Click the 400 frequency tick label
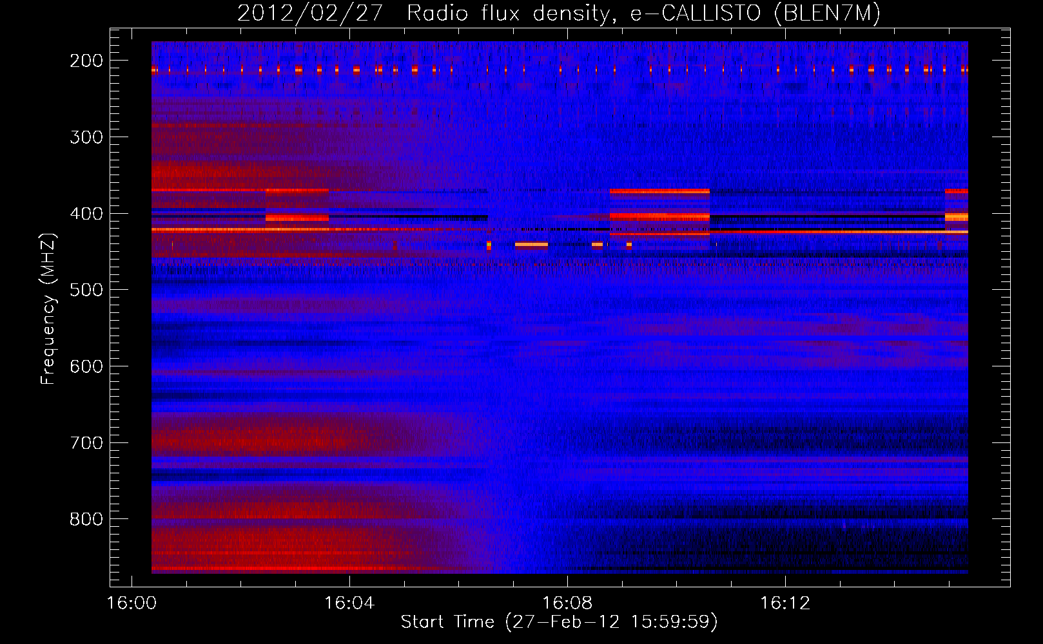This screenshot has width=1043, height=644. pos(86,214)
